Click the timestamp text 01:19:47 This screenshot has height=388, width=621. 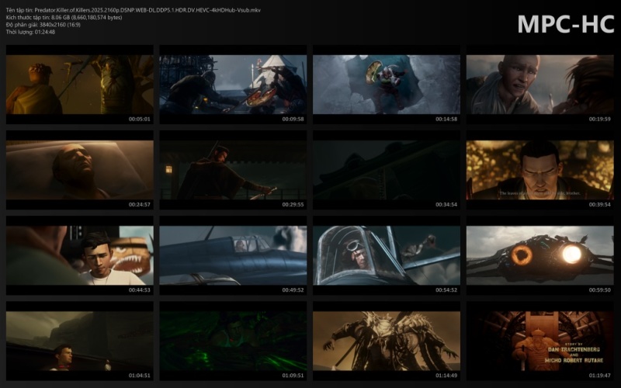[599, 376]
